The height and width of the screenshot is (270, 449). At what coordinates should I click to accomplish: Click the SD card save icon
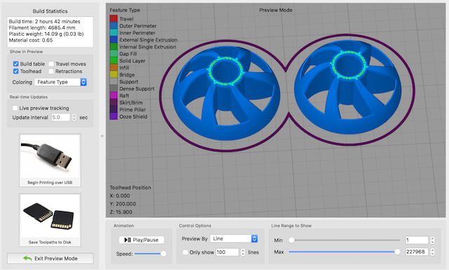coord(50,216)
